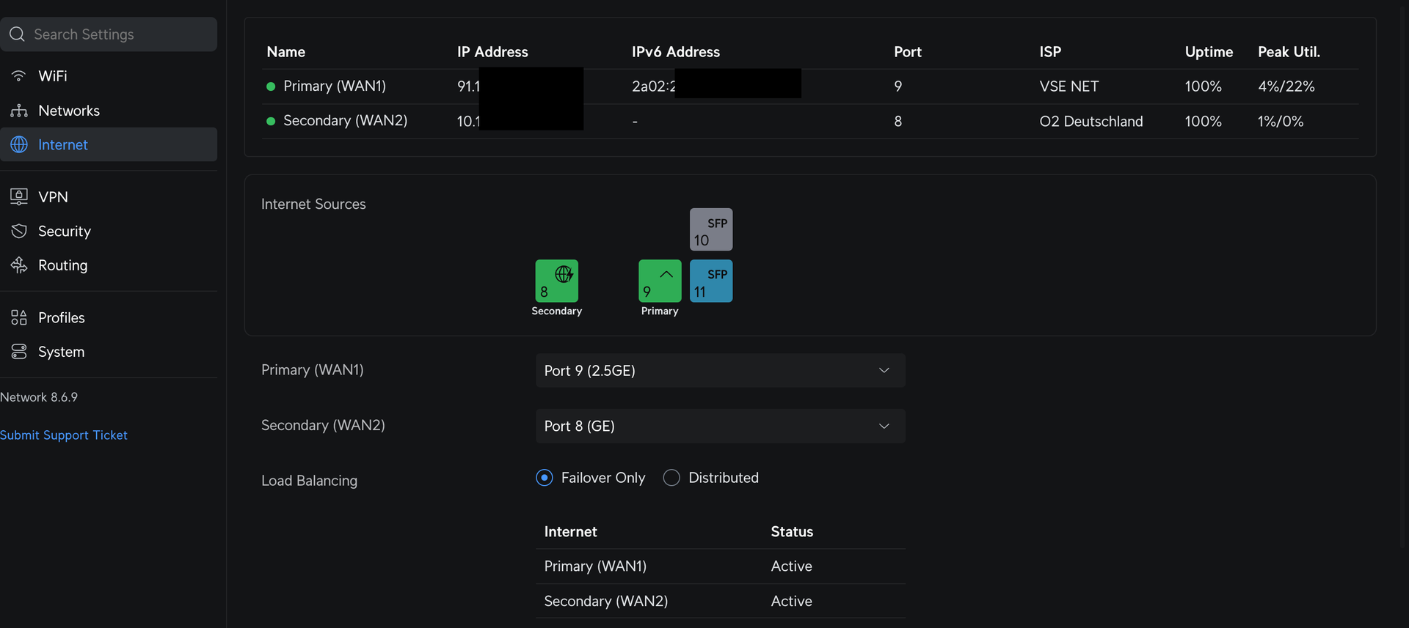Click green status dot for Secondary (WAN2)
1409x628 pixels.
click(271, 121)
